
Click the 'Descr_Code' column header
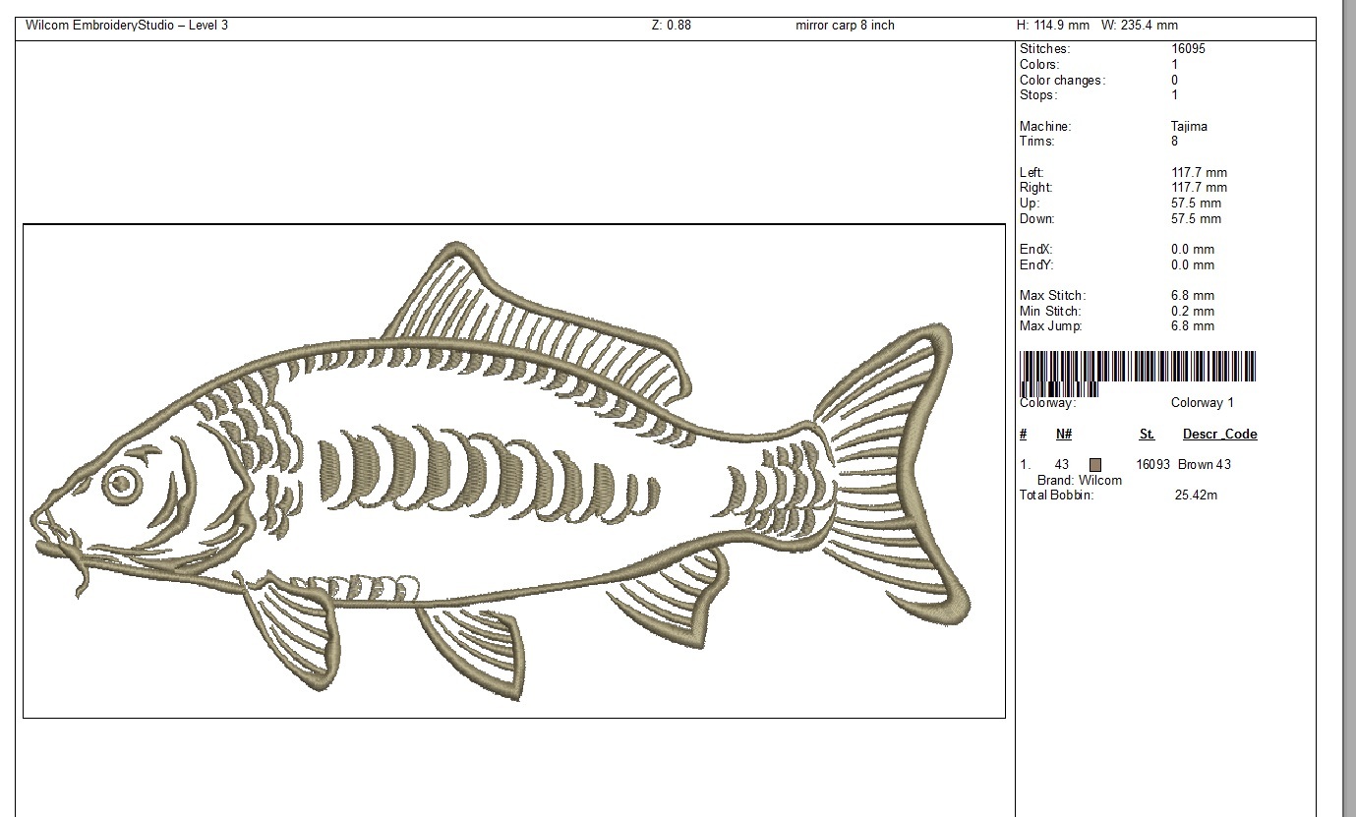click(x=1220, y=435)
